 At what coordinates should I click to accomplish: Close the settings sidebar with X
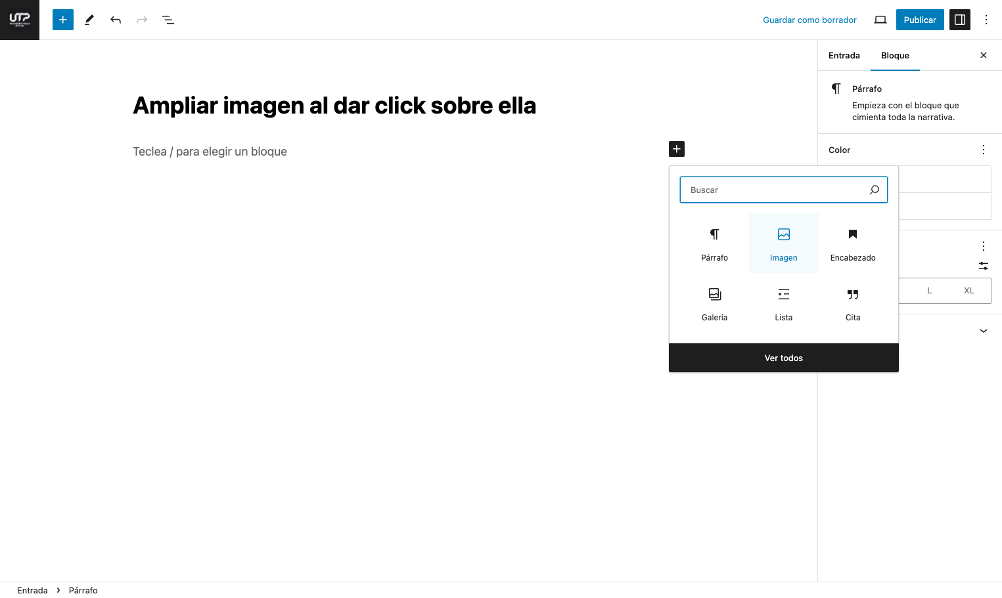click(x=984, y=55)
